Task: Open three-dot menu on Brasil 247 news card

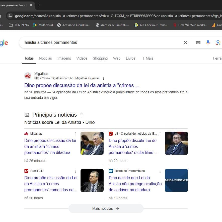Action: coord(76,171)
